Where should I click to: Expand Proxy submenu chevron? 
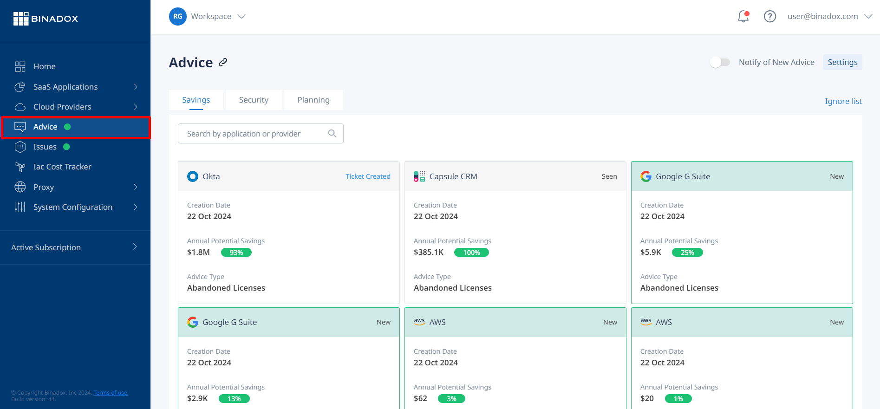pos(136,187)
